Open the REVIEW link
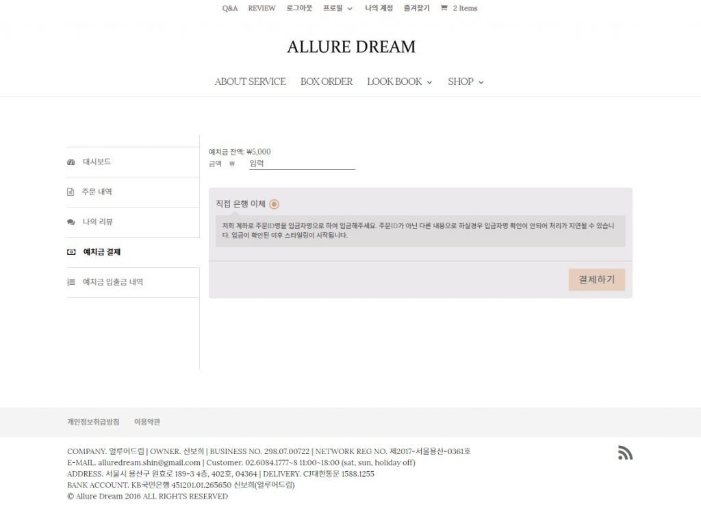 pos(262,8)
